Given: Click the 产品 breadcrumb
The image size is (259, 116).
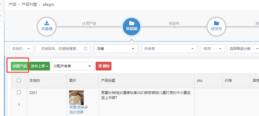Looking at the screenshot, I should (x=12, y=4).
